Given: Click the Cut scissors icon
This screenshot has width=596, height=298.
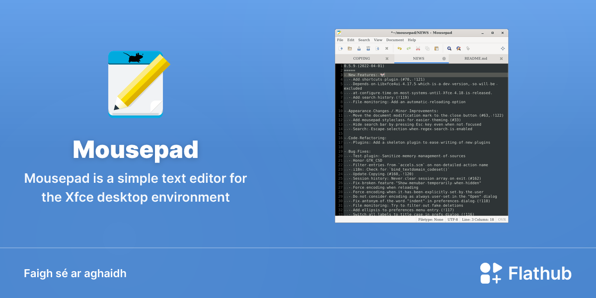Looking at the screenshot, I should click(x=418, y=49).
